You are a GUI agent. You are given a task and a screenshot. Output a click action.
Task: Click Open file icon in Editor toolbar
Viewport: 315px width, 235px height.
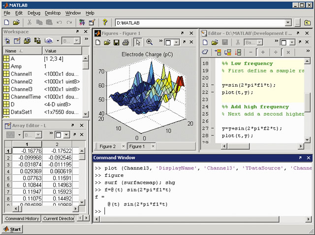pos(215,42)
